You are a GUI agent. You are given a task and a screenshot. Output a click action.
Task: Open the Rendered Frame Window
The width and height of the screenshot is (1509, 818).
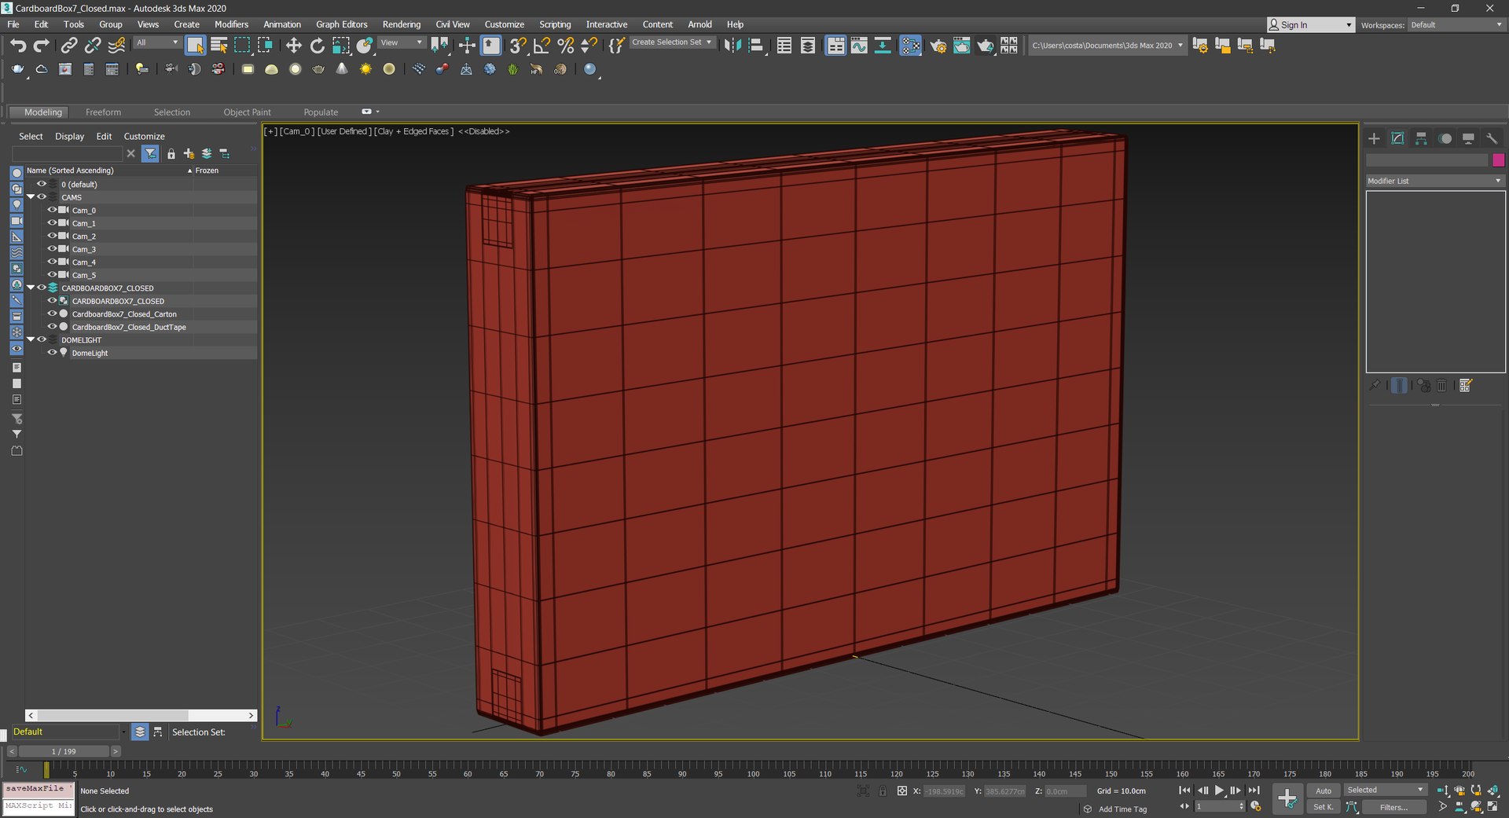tap(961, 46)
